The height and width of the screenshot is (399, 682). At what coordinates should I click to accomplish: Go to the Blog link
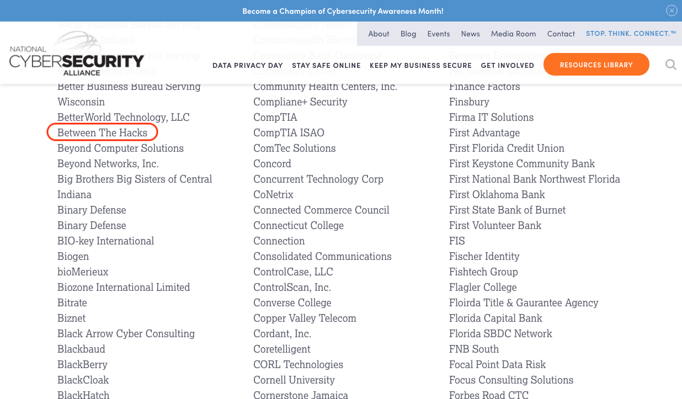pos(408,34)
